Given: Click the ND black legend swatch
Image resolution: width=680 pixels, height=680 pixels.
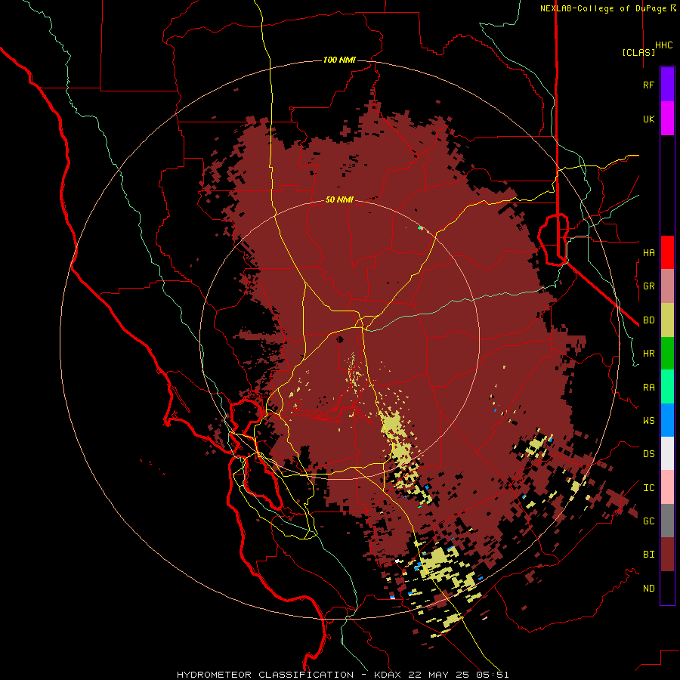Looking at the screenshot, I should (x=667, y=588).
